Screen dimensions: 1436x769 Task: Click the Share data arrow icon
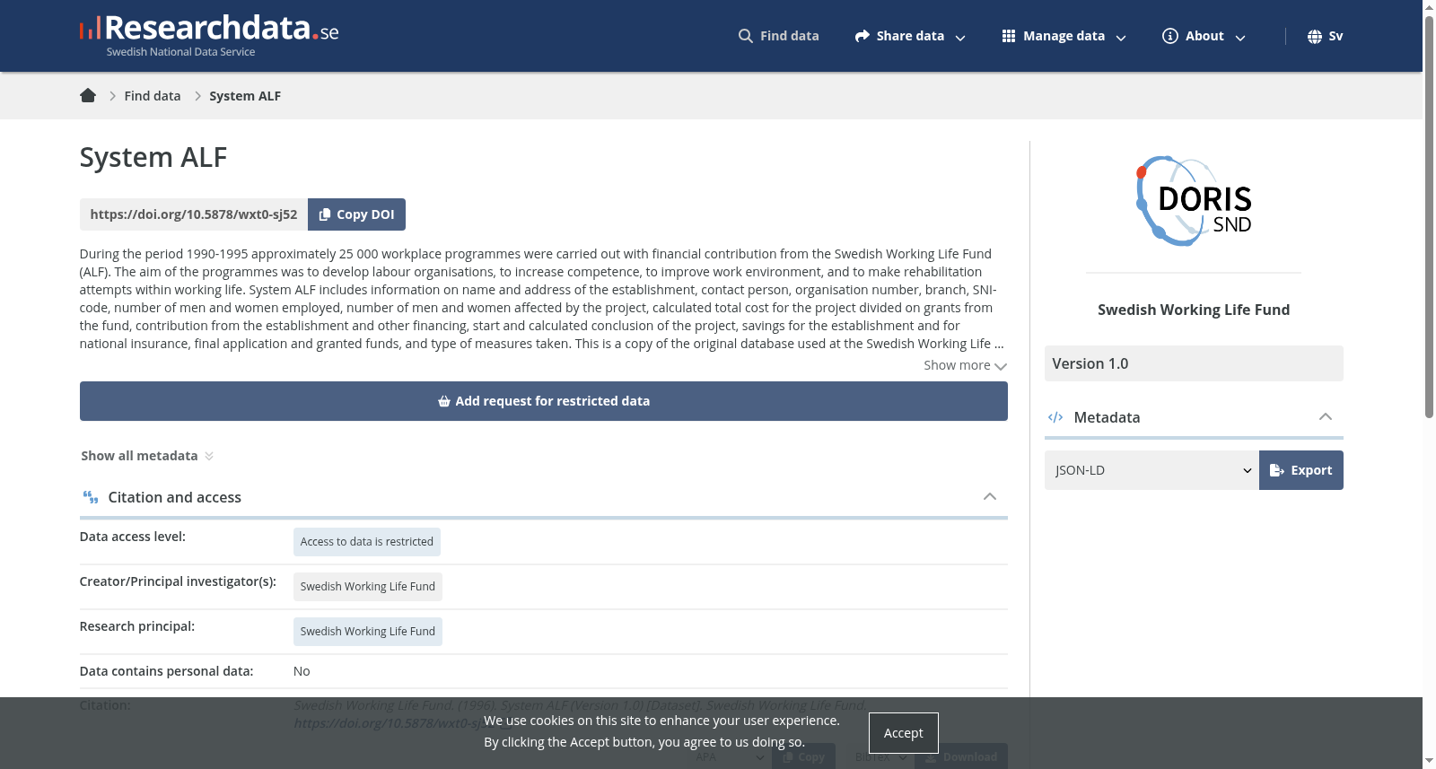(862, 36)
